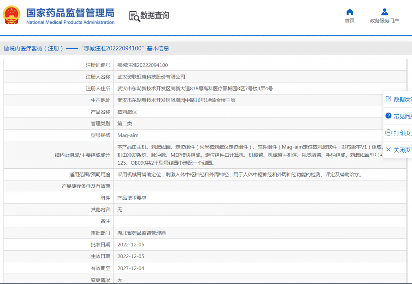The width and height of the screenshot is (412, 284).
Task: Select registration number 鄂械注准20222094100 value
Action: [x=142, y=65]
